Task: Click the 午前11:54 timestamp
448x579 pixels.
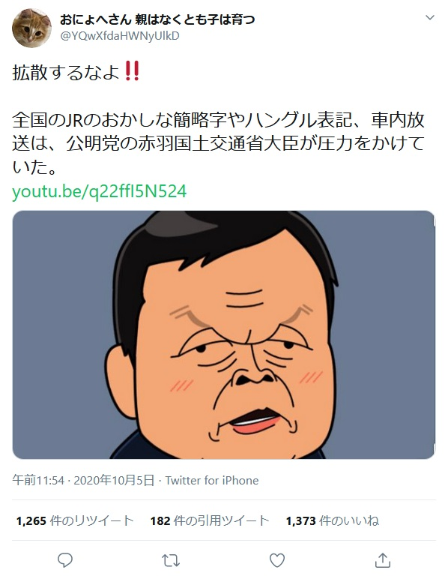Action: pos(38,481)
